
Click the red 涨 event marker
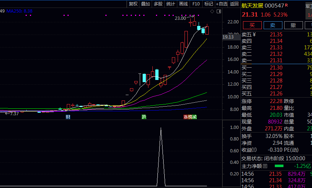[x=186, y=117]
